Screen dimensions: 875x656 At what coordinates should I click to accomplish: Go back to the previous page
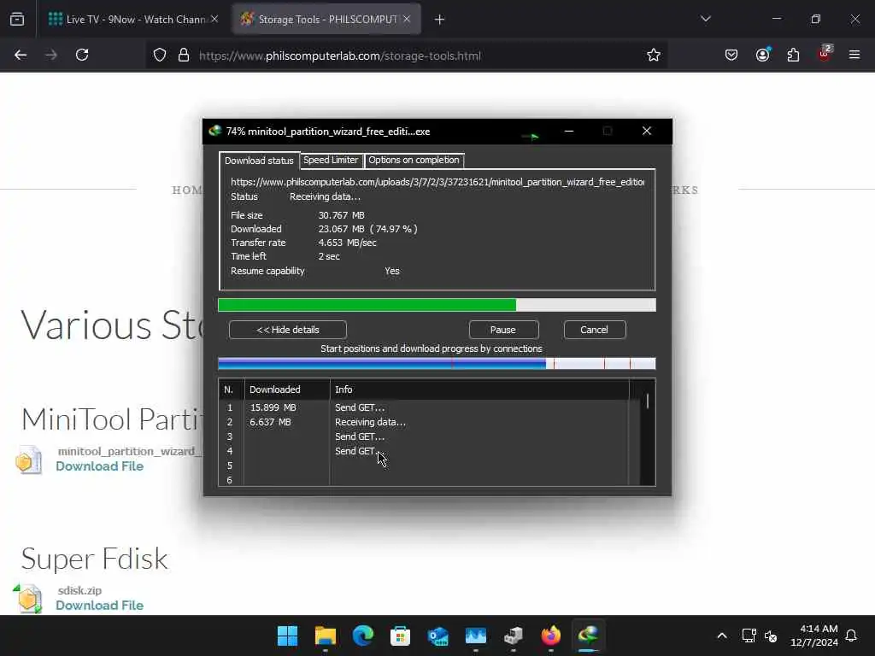[x=21, y=56]
